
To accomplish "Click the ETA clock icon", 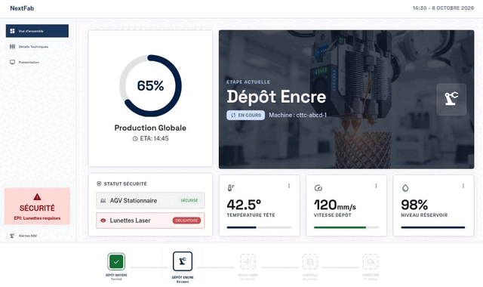I will 135,139.
